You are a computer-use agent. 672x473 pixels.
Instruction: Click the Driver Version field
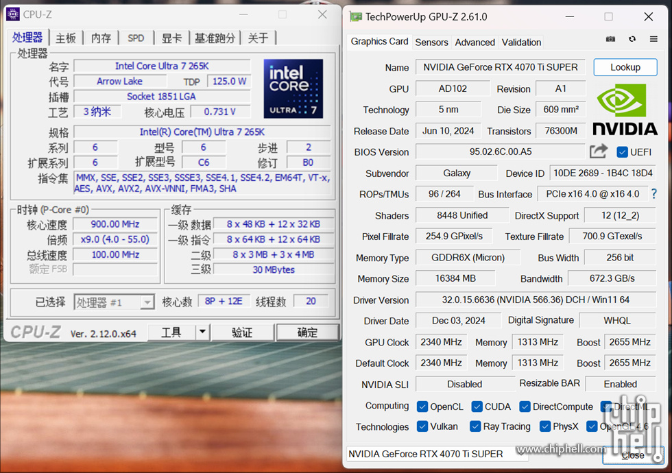pyautogui.click(x=536, y=300)
